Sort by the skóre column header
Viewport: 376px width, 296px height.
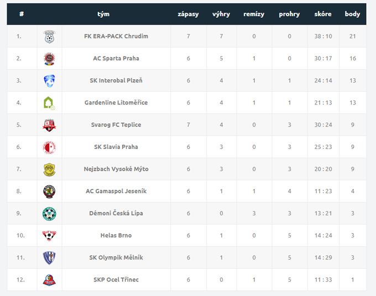point(323,14)
